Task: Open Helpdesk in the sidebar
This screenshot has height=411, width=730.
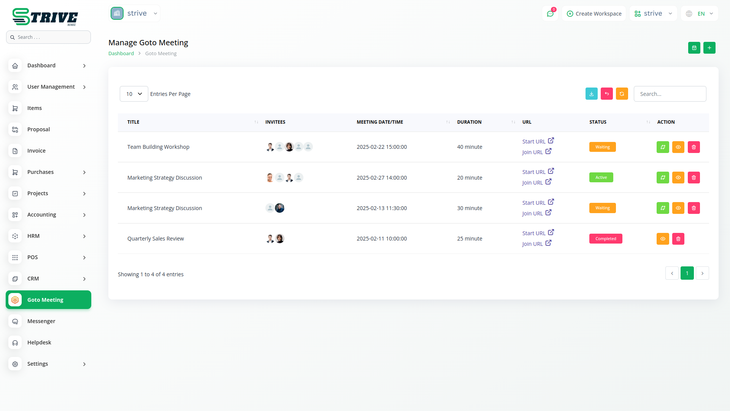Action: 39,343
